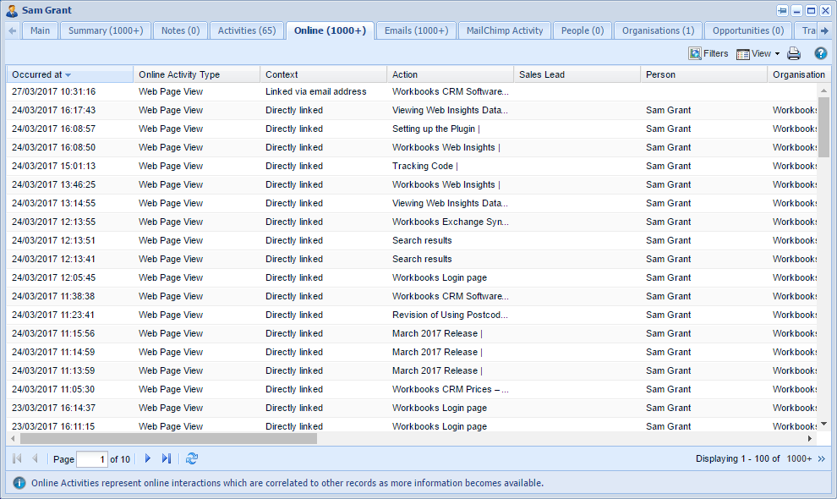Click the 'Displaying 1 - 100 of' status text
Viewport: 837px width, 499px height.
738,459
